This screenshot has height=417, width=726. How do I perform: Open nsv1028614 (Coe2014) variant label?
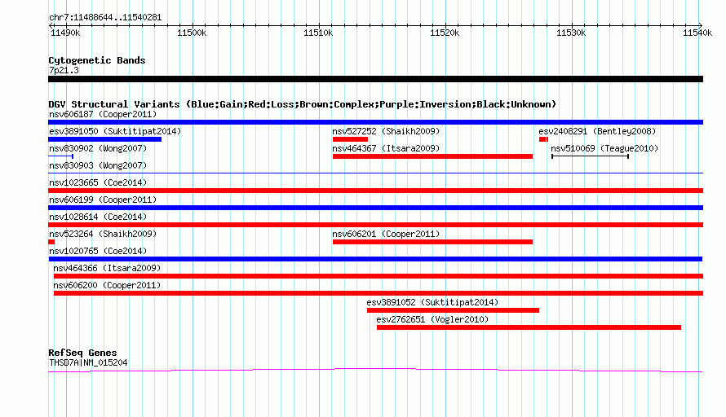click(x=98, y=217)
